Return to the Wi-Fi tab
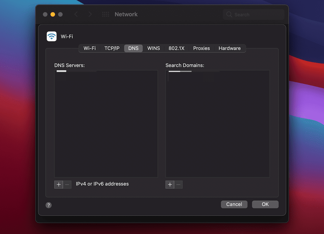 pyautogui.click(x=89, y=48)
